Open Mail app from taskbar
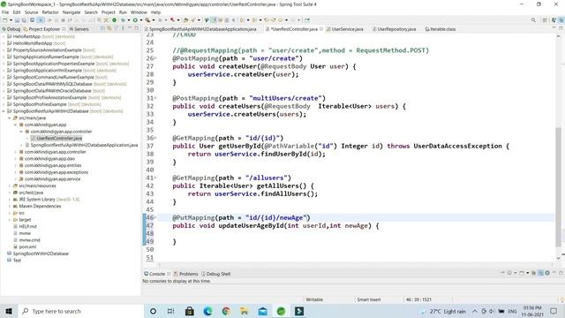 click(263, 311)
